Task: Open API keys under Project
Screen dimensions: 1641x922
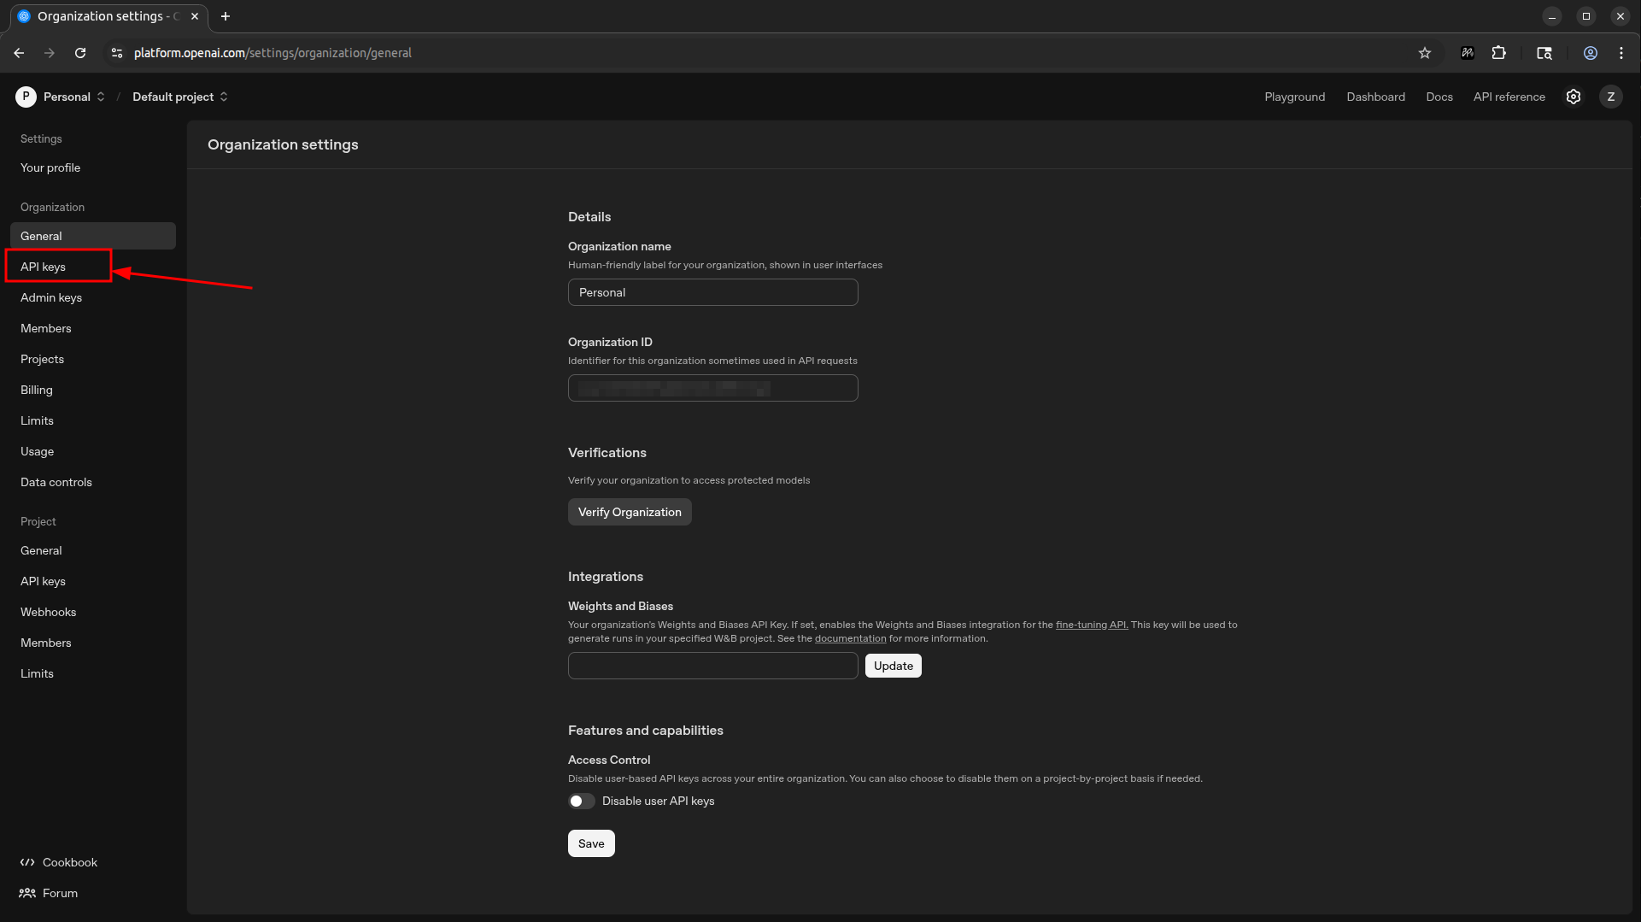Action: click(93, 581)
